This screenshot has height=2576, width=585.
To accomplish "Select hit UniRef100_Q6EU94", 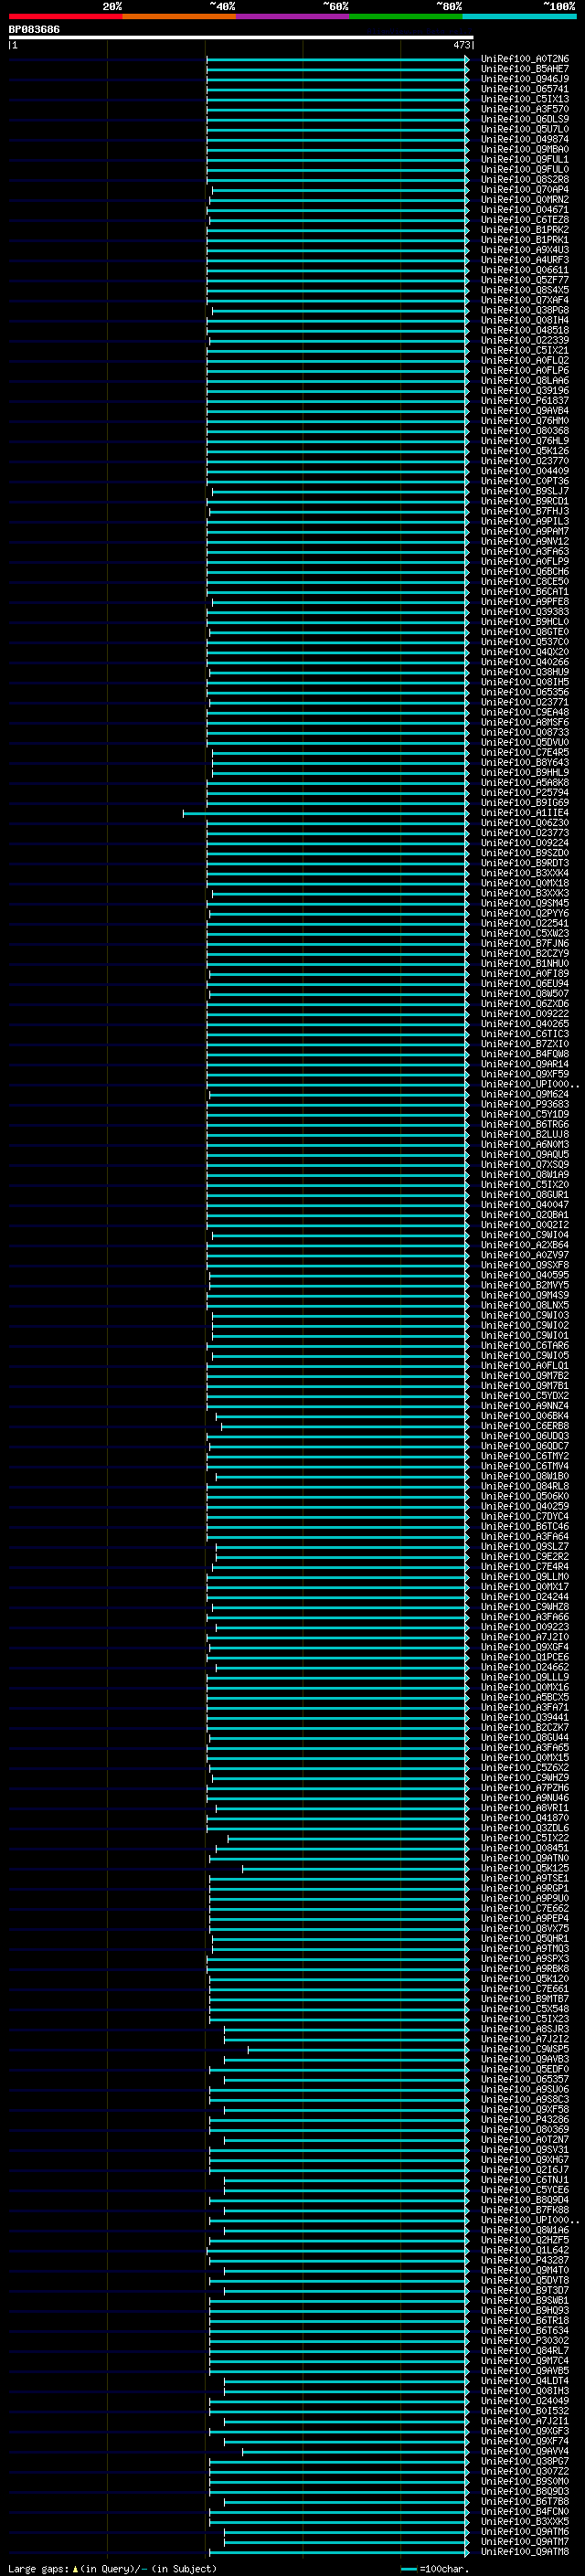I will click(x=524, y=984).
